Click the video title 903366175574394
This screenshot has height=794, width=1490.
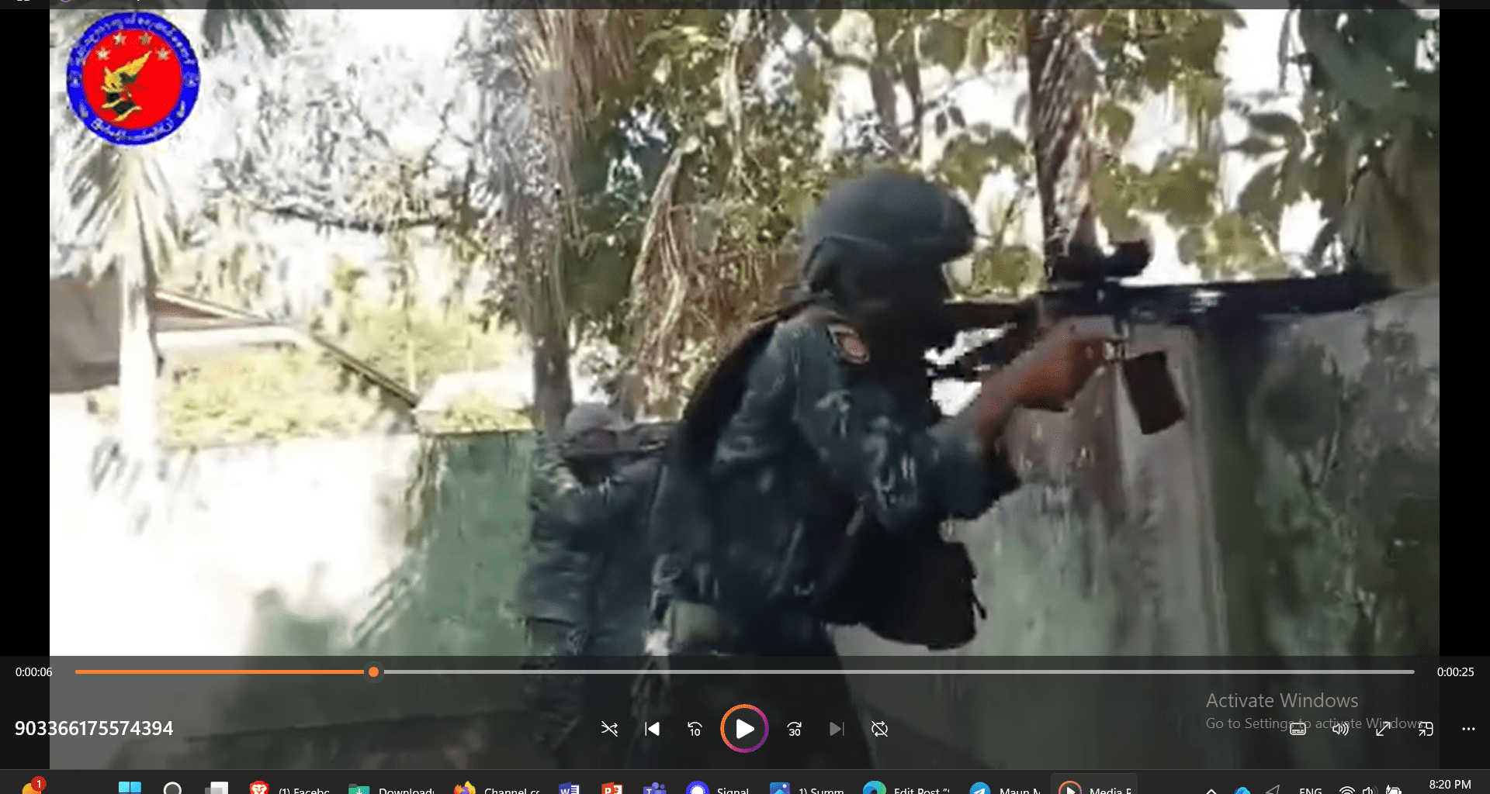coord(94,729)
